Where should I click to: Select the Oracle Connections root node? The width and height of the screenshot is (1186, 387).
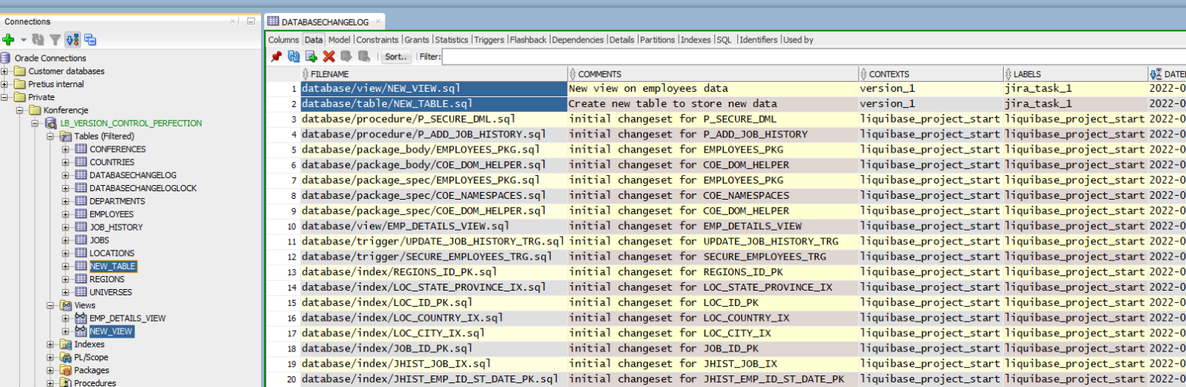(50, 58)
